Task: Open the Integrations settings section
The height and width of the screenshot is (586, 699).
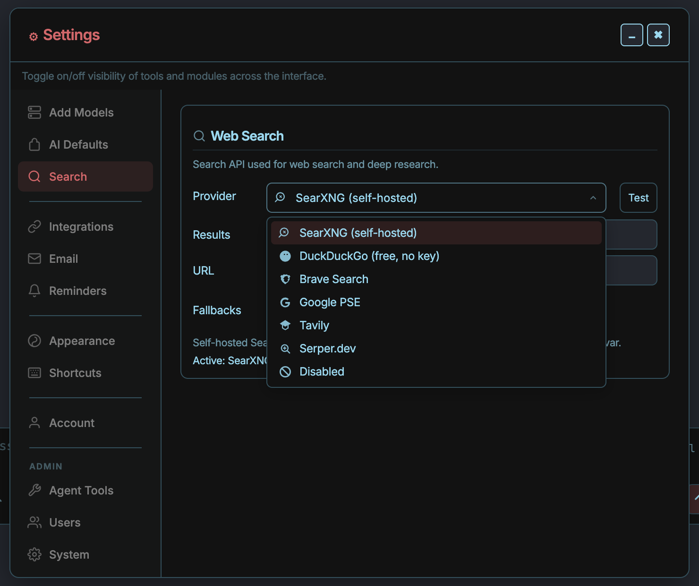Action: [x=85, y=226]
